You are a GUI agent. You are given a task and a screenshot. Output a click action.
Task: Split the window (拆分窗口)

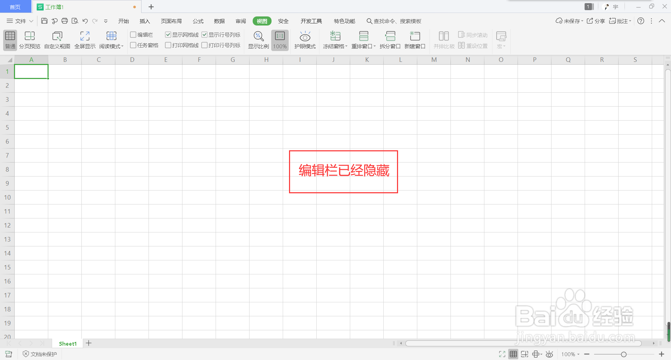click(x=390, y=40)
